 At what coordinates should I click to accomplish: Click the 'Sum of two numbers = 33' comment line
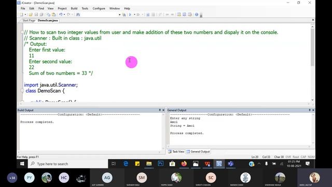click(61, 73)
